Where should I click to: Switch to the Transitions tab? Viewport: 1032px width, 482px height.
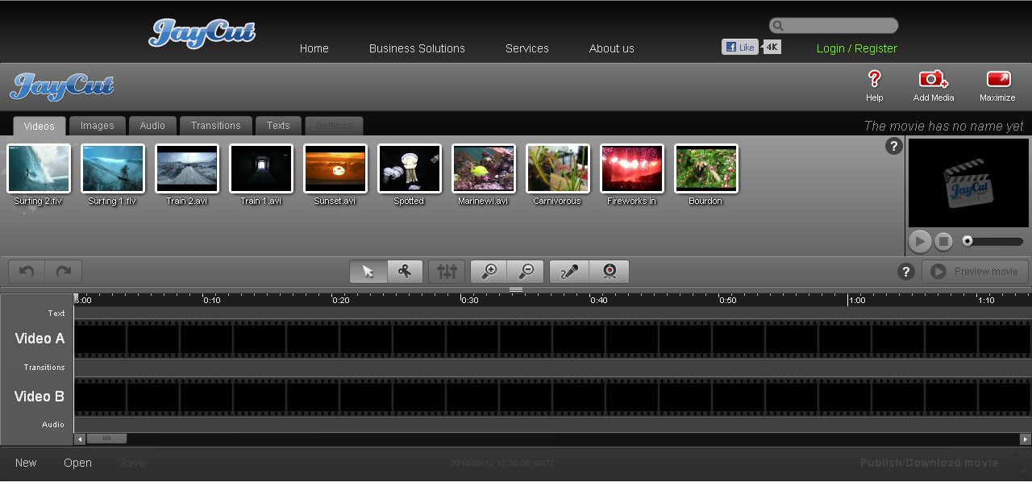[x=215, y=126]
